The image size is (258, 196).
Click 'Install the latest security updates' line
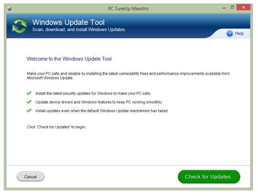(93, 93)
